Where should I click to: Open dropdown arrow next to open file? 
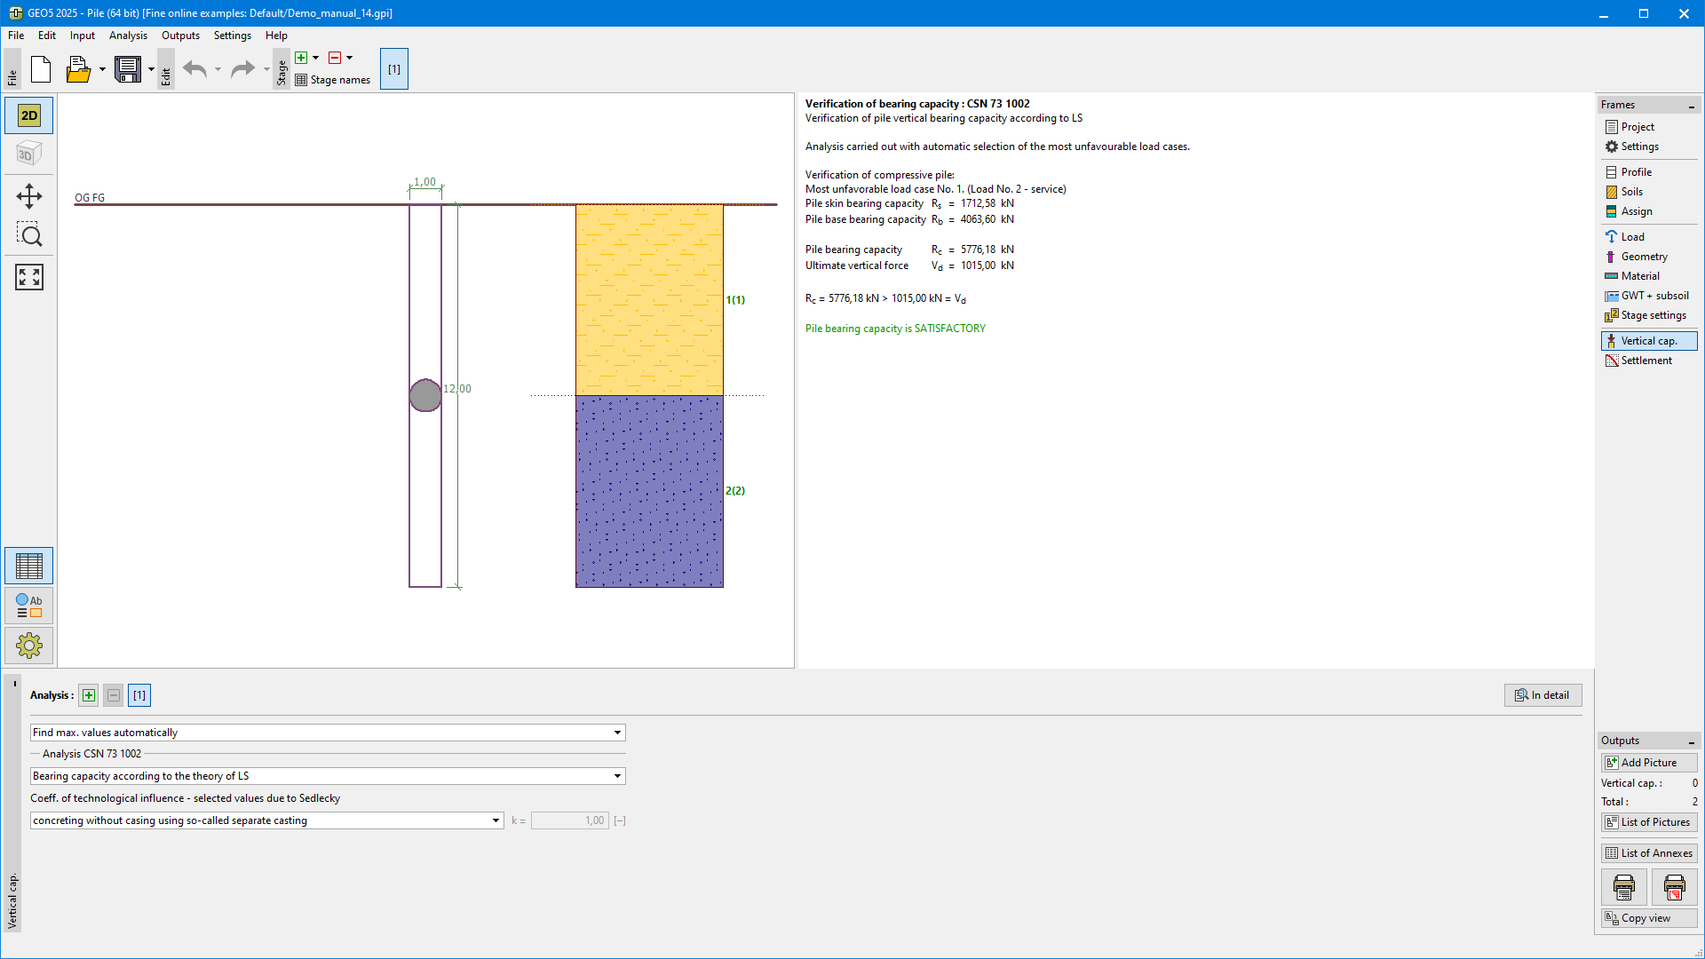[102, 69]
